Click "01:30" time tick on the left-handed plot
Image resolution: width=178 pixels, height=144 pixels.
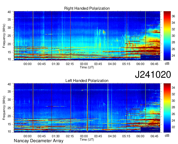point(56,136)
